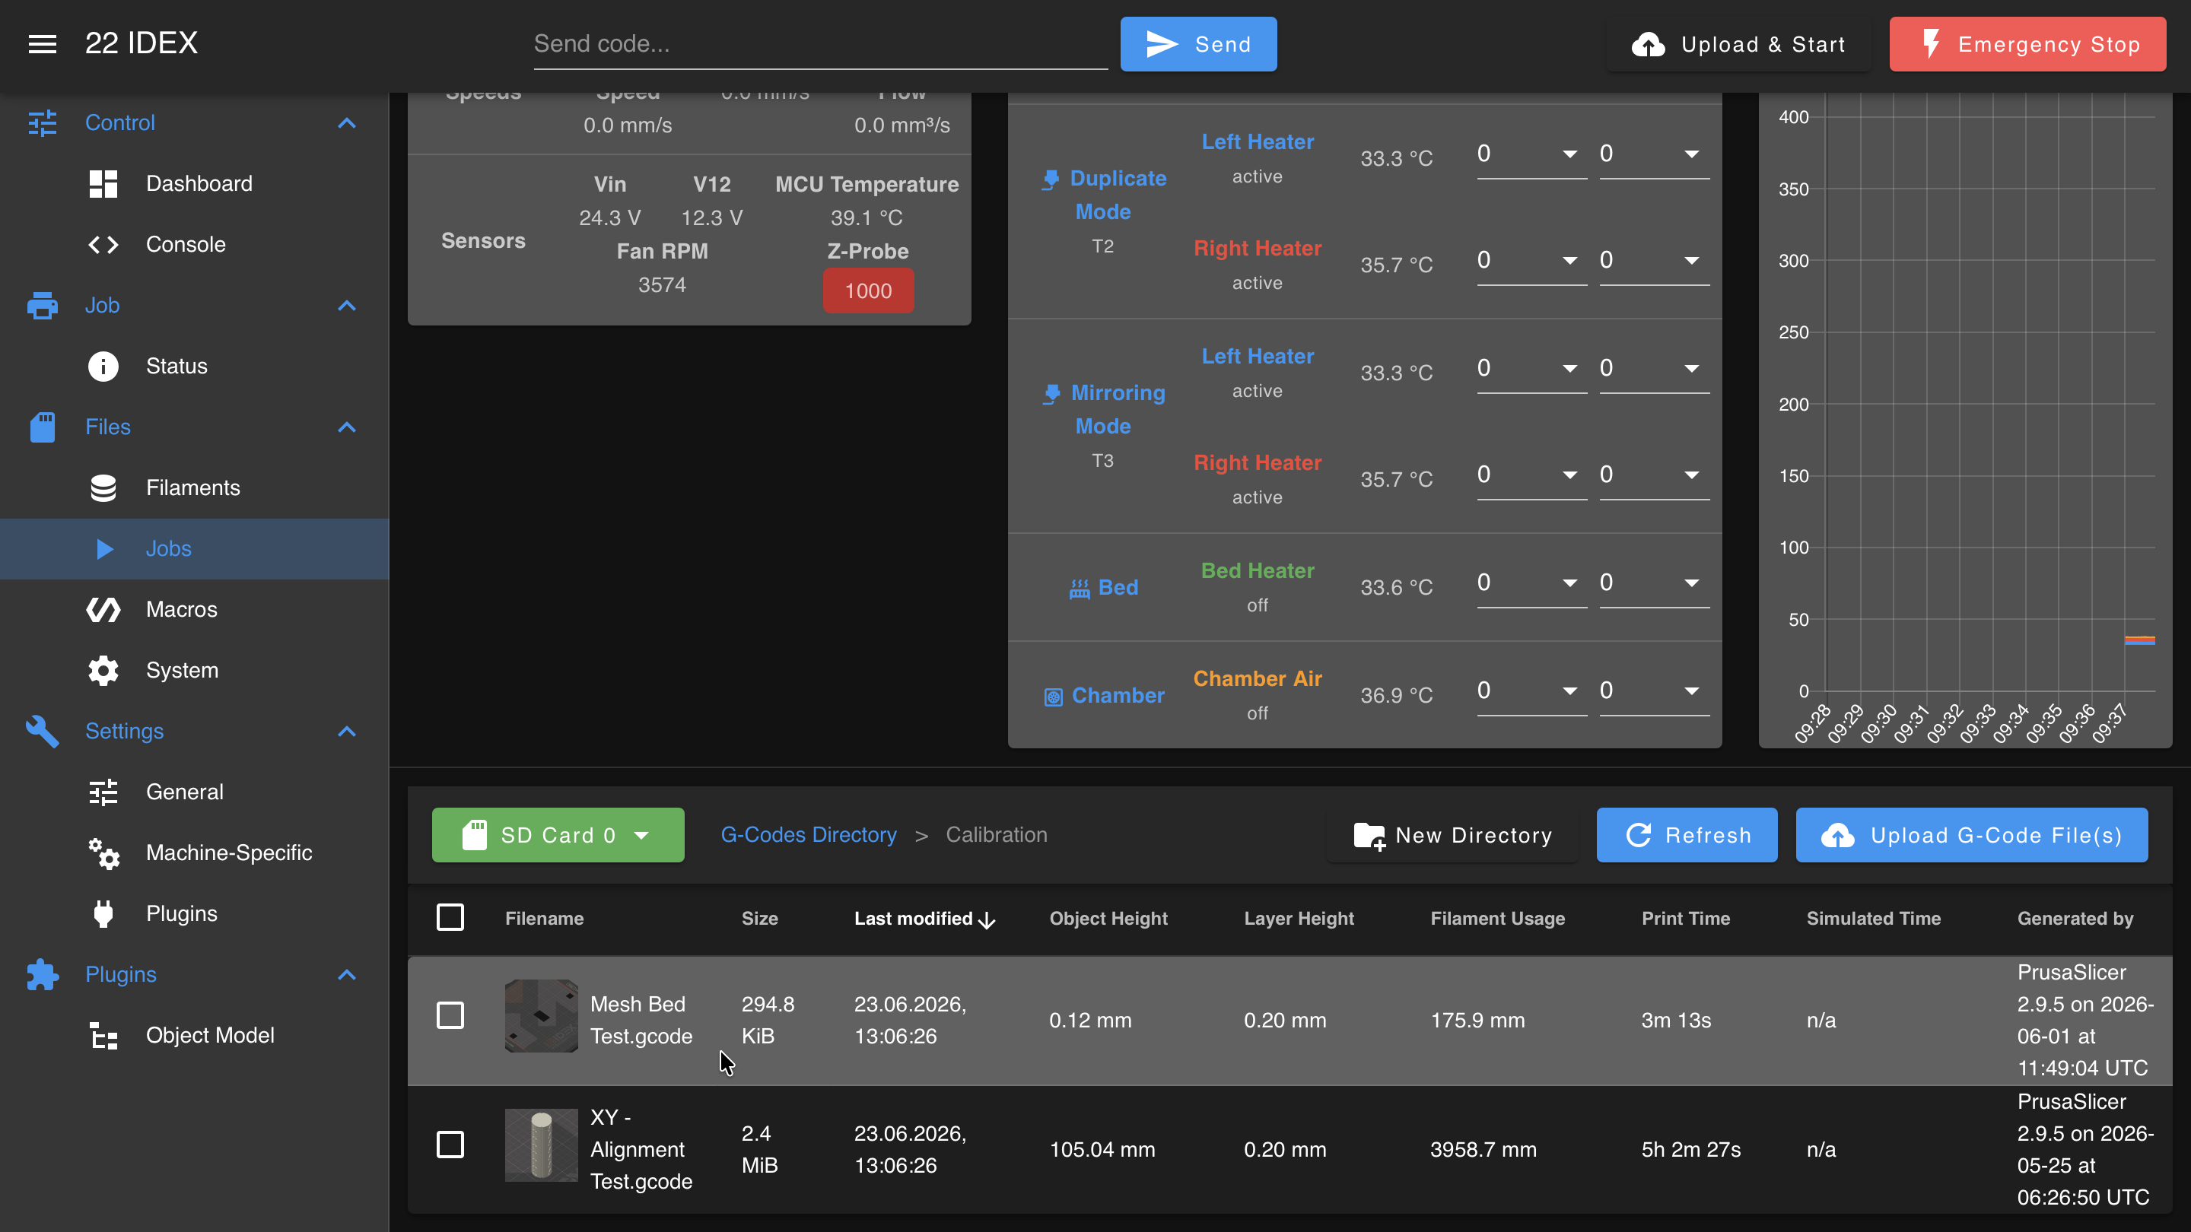2191x1232 pixels.
Task: Toggle the select-all files checkbox
Action: (x=450, y=917)
